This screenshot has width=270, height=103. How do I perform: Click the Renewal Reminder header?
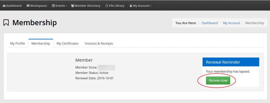(x=231, y=62)
